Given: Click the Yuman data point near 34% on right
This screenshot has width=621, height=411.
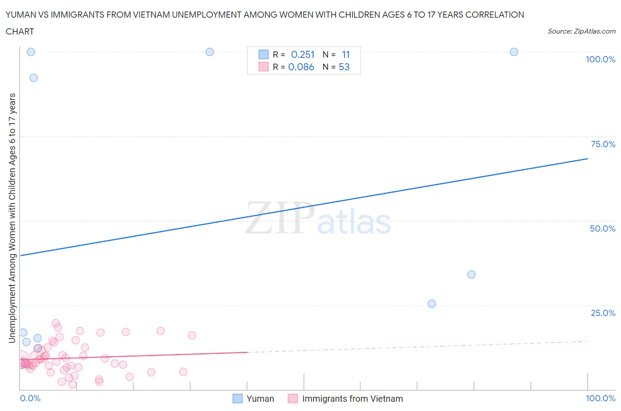Looking at the screenshot, I should click(x=471, y=274).
